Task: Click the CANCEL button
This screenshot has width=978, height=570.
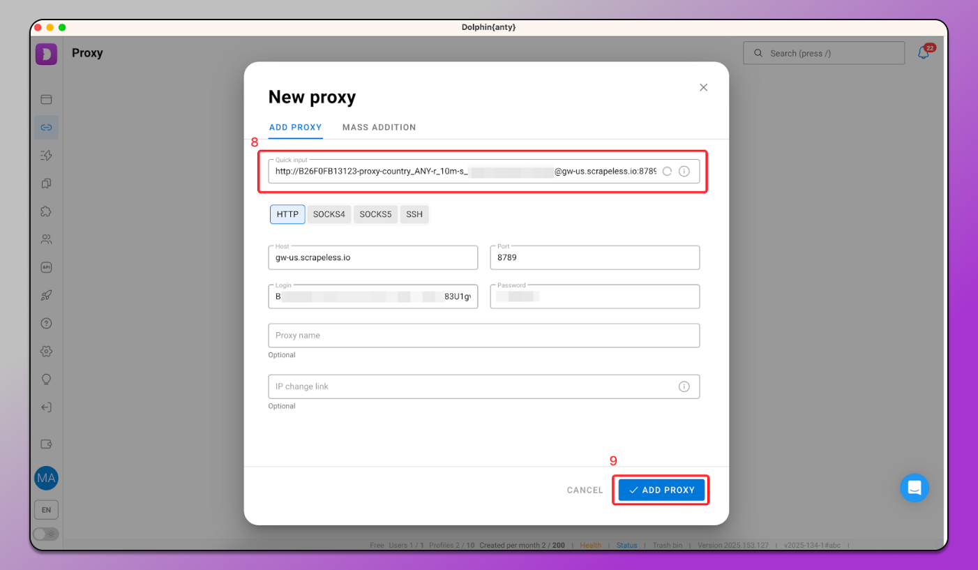Action: coord(585,490)
